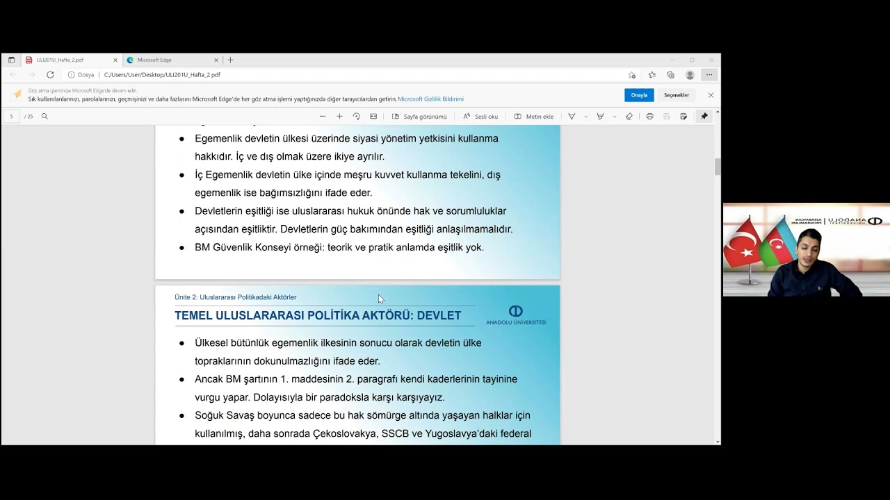890x500 pixels.
Task: Toggle the PDF toolbar pin
Action: tap(704, 117)
